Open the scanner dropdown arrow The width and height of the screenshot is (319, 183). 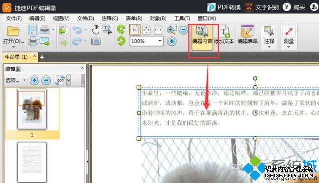(x=53, y=30)
